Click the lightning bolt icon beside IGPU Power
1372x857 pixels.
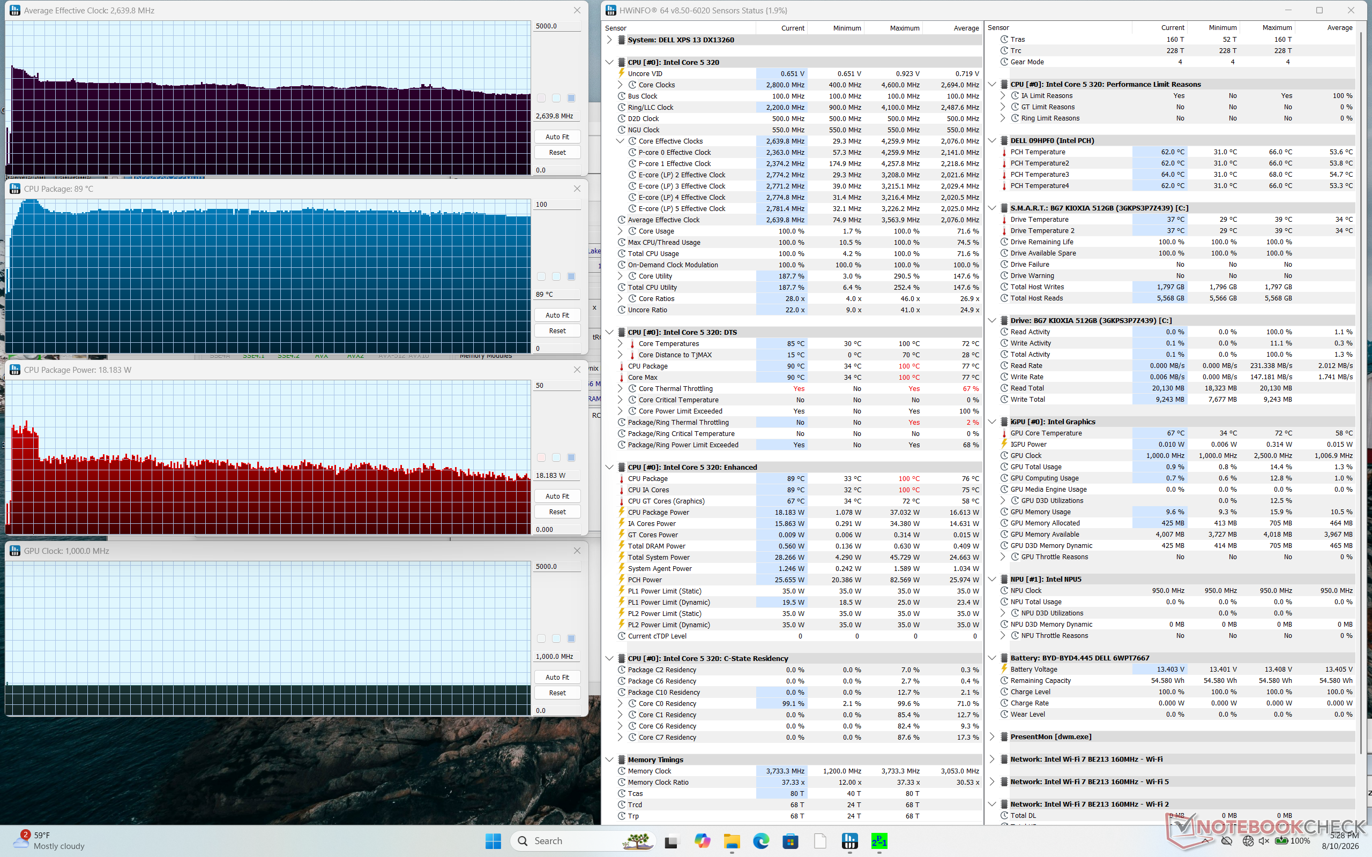tap(1004, 445)
